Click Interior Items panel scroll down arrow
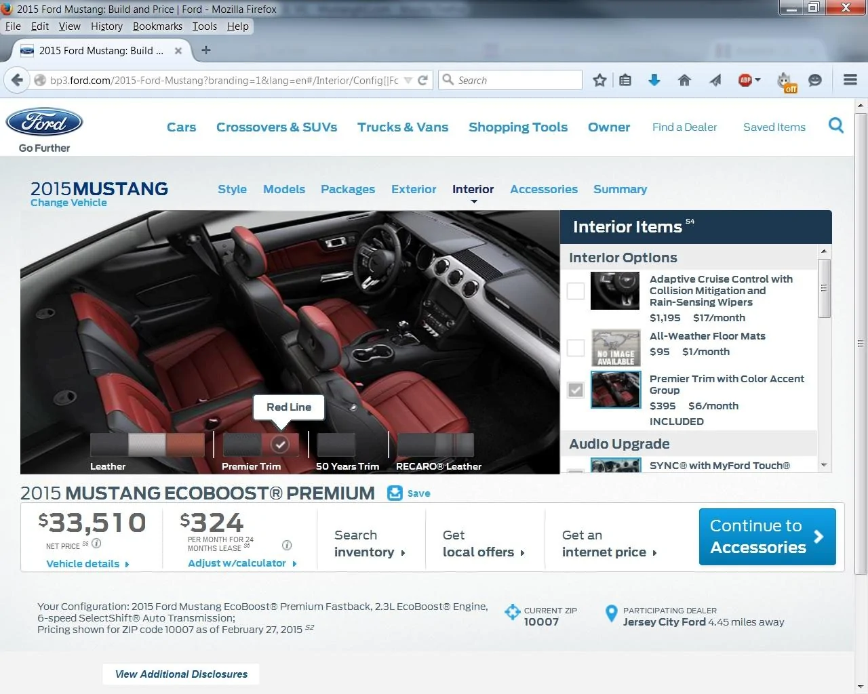This screenshot has height=694, width=868. click(824, 465)
